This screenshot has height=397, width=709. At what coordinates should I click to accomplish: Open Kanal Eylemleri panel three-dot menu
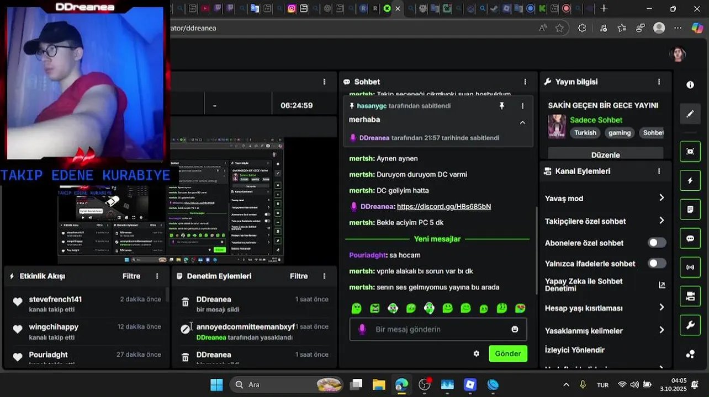coord(659,171)
